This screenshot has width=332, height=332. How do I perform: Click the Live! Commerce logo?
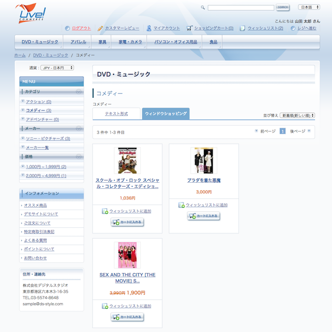pyautogui.click(x=30, y=13)
